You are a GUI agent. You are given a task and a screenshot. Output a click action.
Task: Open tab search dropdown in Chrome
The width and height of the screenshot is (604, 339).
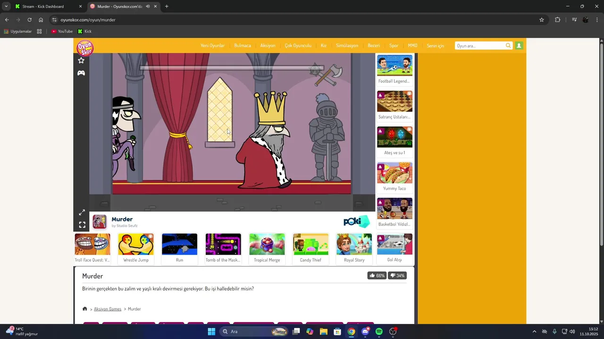6,7
